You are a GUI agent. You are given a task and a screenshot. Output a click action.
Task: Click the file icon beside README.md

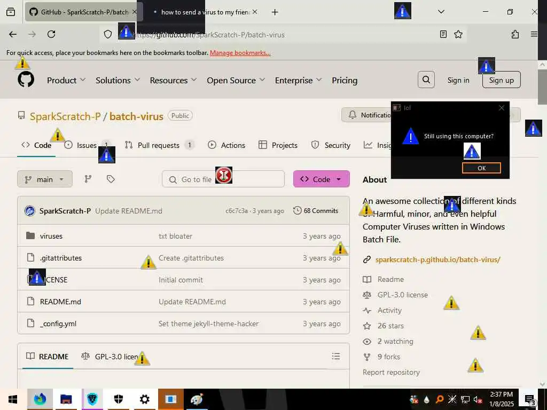tap(30, 301)
